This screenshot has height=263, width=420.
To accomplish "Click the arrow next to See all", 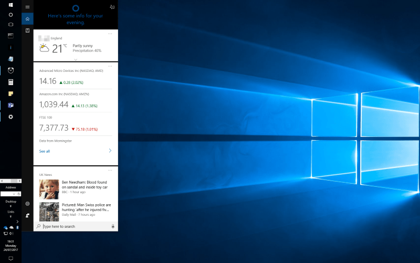I will tap(110, 151).
